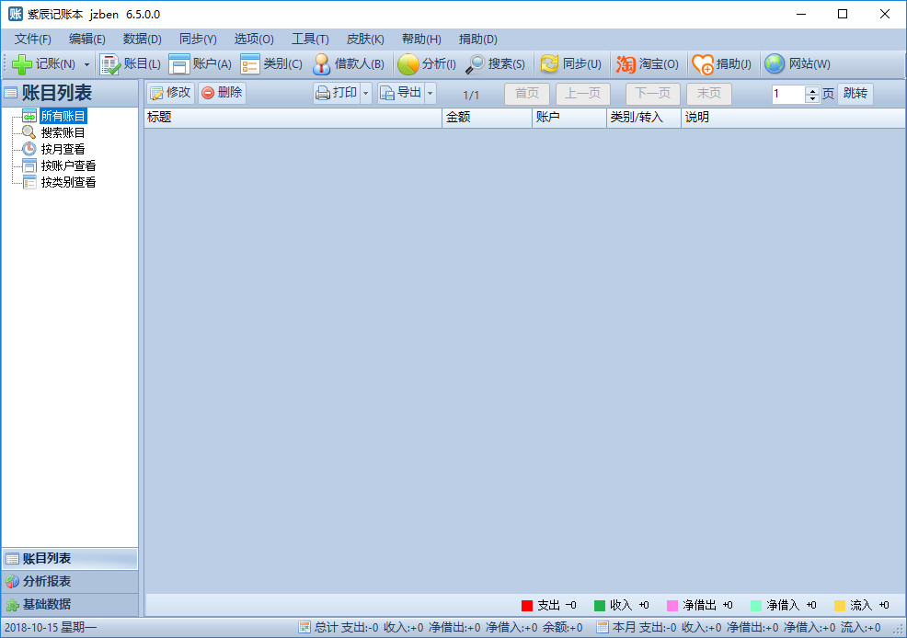Open 类别(C) categories in the toolbar
The image size is (907, 638).
click(271, 64)
